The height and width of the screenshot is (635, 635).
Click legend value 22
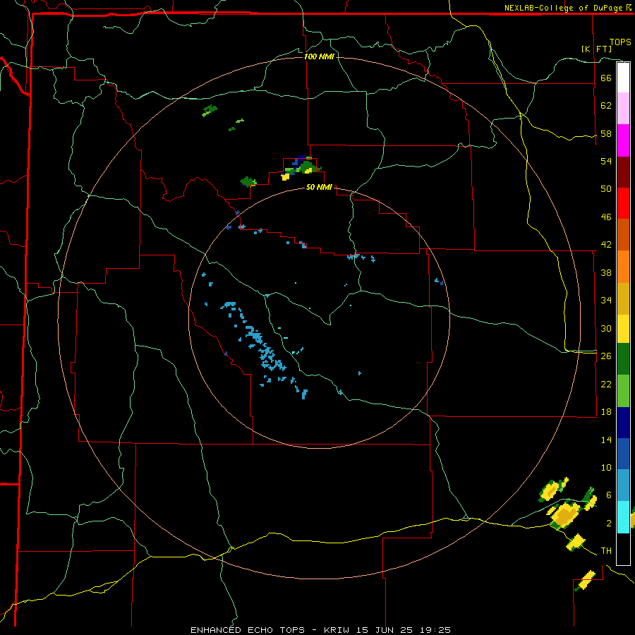coord(606,384)
